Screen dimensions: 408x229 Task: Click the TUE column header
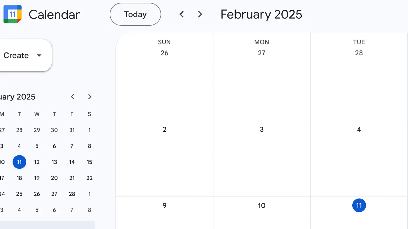(x=359, y=42)
